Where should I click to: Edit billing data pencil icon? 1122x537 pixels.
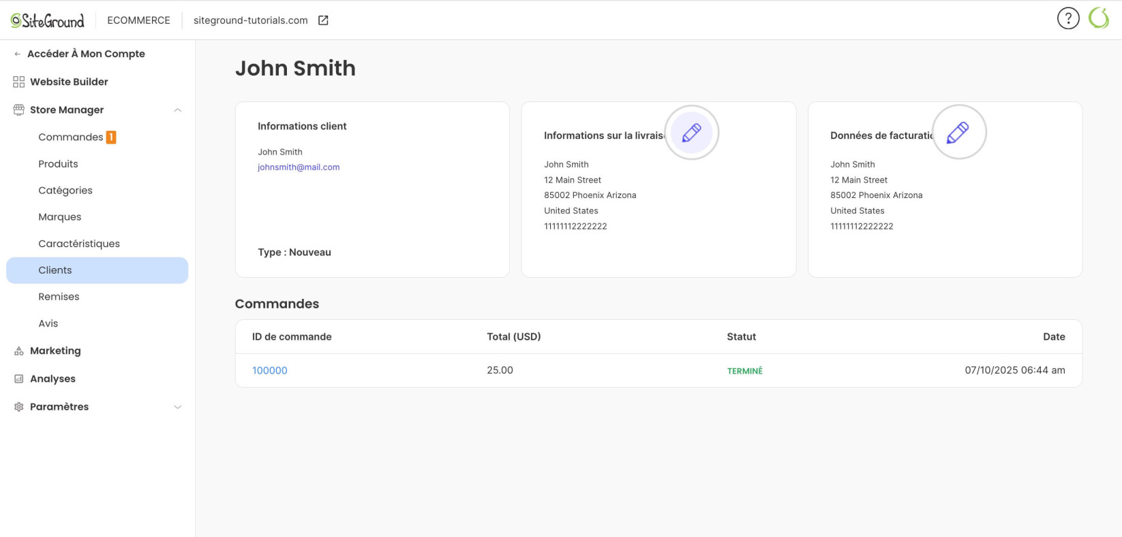click(x=958, y=132)
